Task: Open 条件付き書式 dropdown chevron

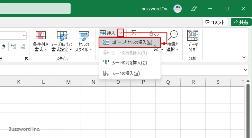Action: pyautogui.click(x=45, y=50)
